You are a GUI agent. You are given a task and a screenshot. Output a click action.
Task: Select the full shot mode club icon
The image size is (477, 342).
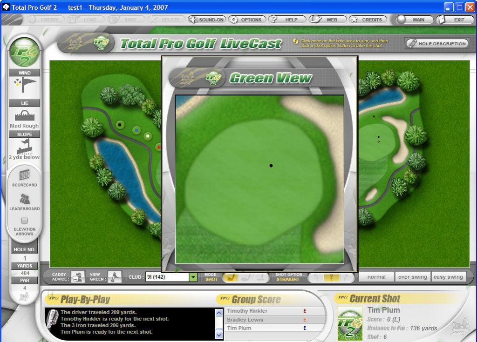click(231, 277)
